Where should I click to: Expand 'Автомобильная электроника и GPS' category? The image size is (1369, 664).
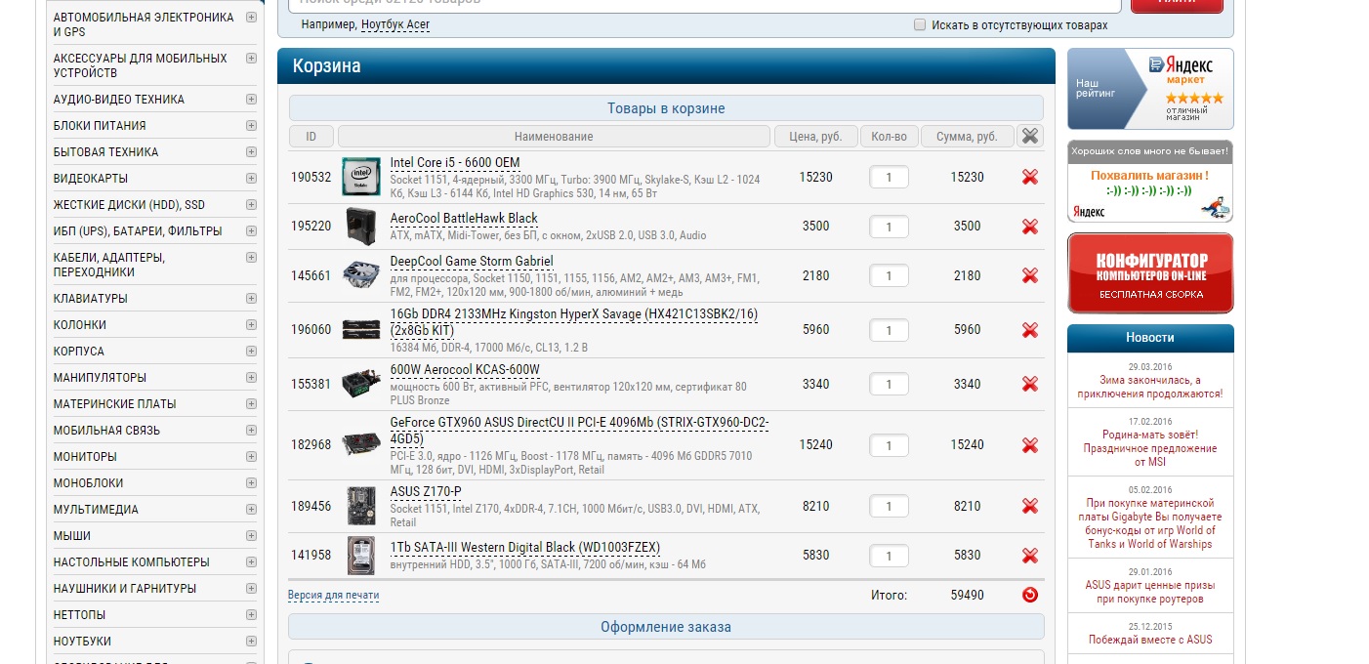[x=251, y=18]
